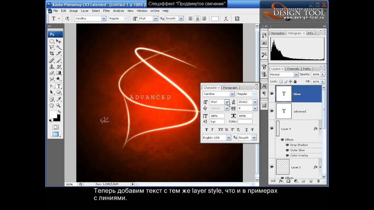Open leading (Auto) dropdown

point(255,102)
